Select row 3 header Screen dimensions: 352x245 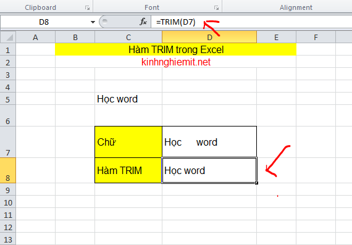pyautogui.click(x=8, y=74)
